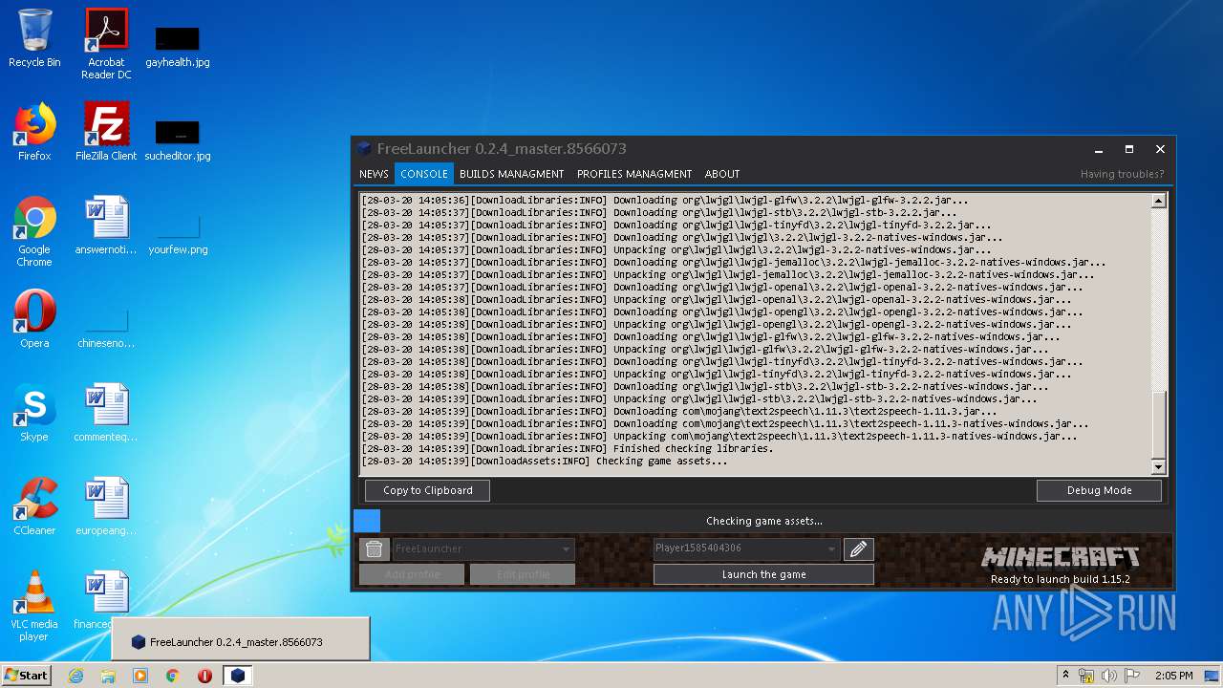
Task: Click the network icon in system tray
Action: 1086,676
